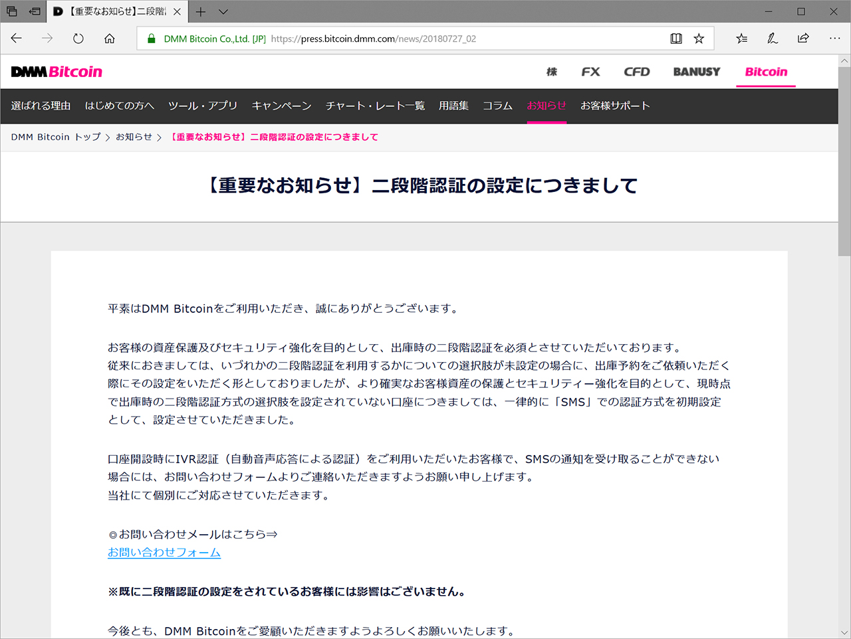Click the Make a Web Note pen icon
Viewport: 851px width, 639px height.
click(x=772, y=39)
